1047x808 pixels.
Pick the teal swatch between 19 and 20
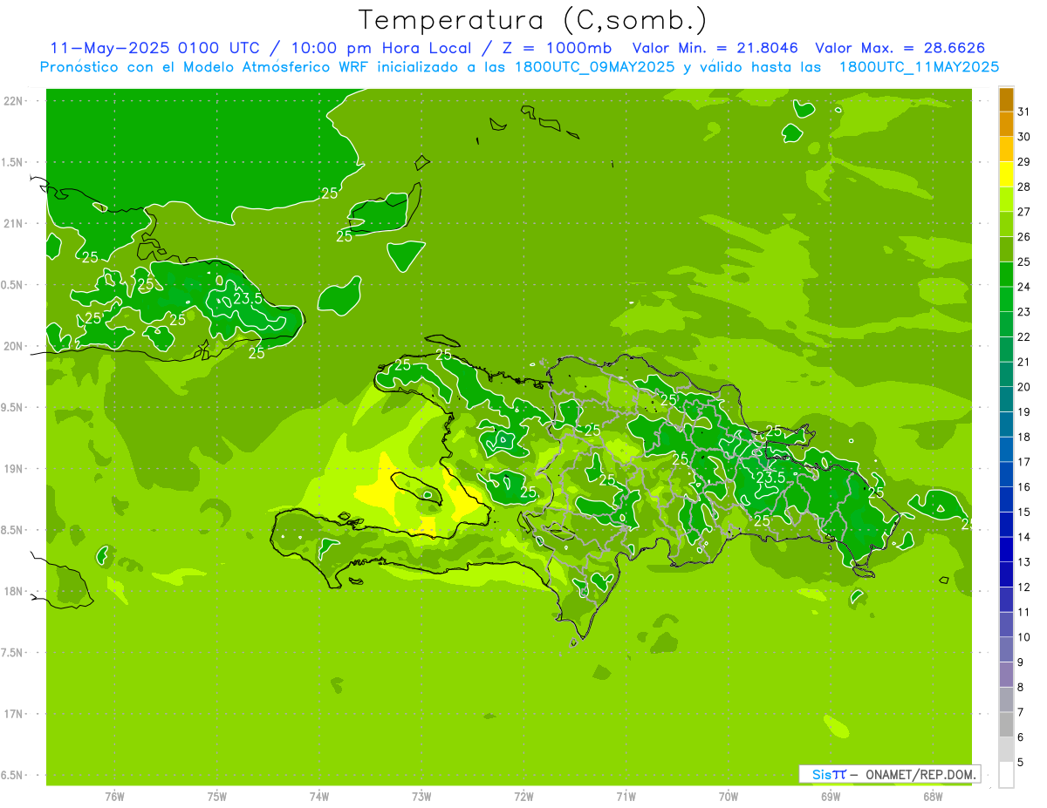click(1006, 400)
